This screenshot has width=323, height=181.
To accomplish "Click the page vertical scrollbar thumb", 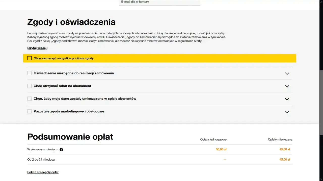I will [321, 103].
